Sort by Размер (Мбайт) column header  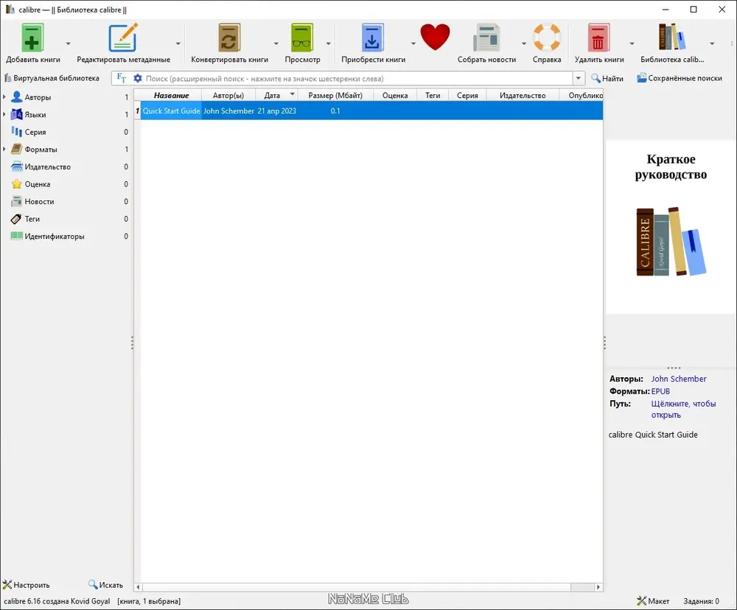(335, 95)
